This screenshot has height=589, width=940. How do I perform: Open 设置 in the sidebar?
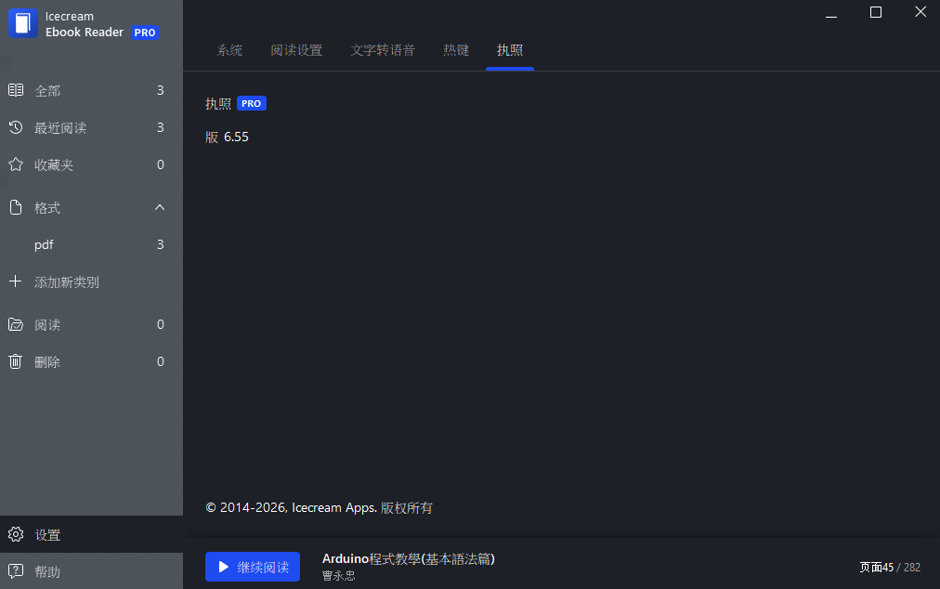tap(91, 534)
